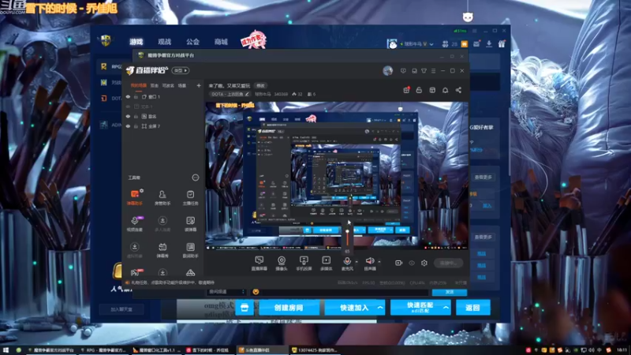
Task: Expand the arrow on 快速加入 button
Action: [x=380, y=308]
